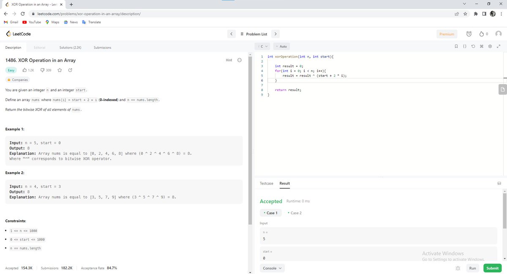Open editor shortcuts command icon
The width and height of the screenshot is (507, 274).
click(482, 46)
